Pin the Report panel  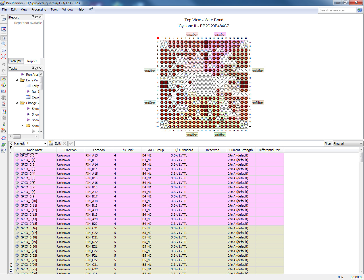(x=33, y=17)
